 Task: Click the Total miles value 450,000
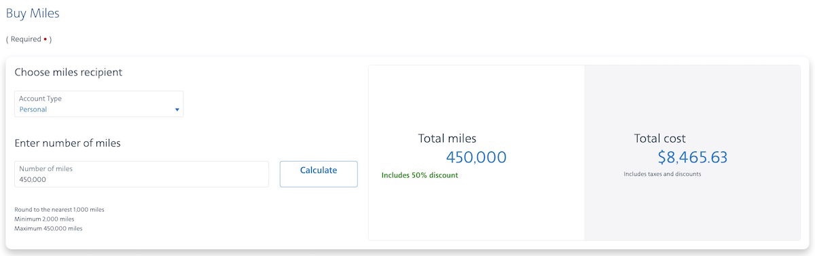(476, 158)
